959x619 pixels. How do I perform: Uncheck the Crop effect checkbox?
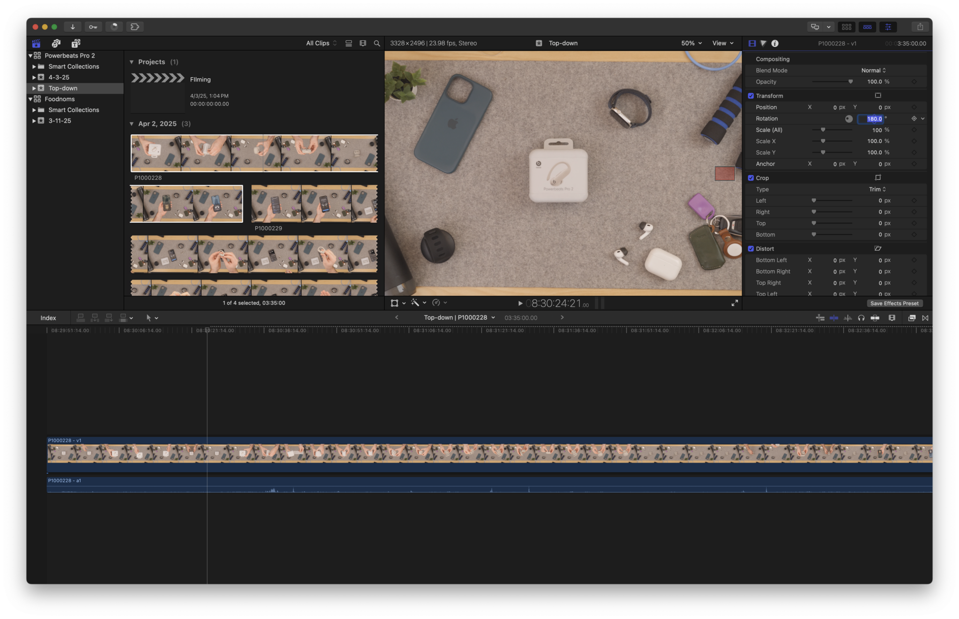pyautogui.click(x=751, y=178)
